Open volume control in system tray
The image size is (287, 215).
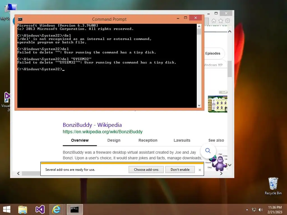[x=261, y=210]
